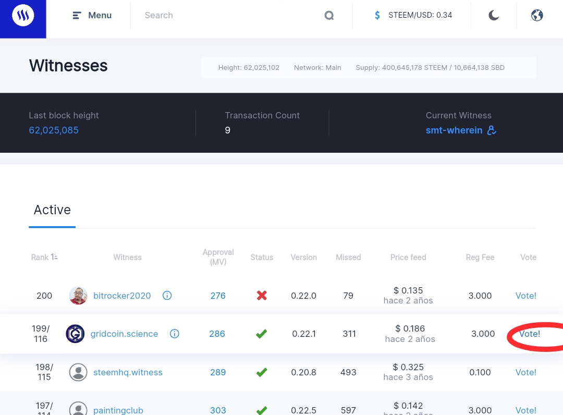Click the search magnifier icon

point(329,16)
